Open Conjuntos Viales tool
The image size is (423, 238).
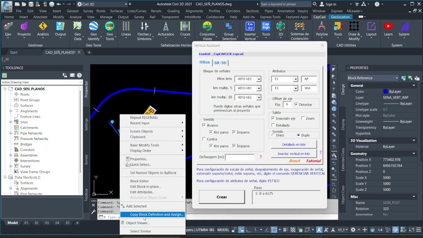tap(207, 31)
